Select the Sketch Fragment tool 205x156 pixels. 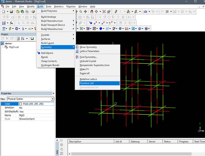(136, 12)
